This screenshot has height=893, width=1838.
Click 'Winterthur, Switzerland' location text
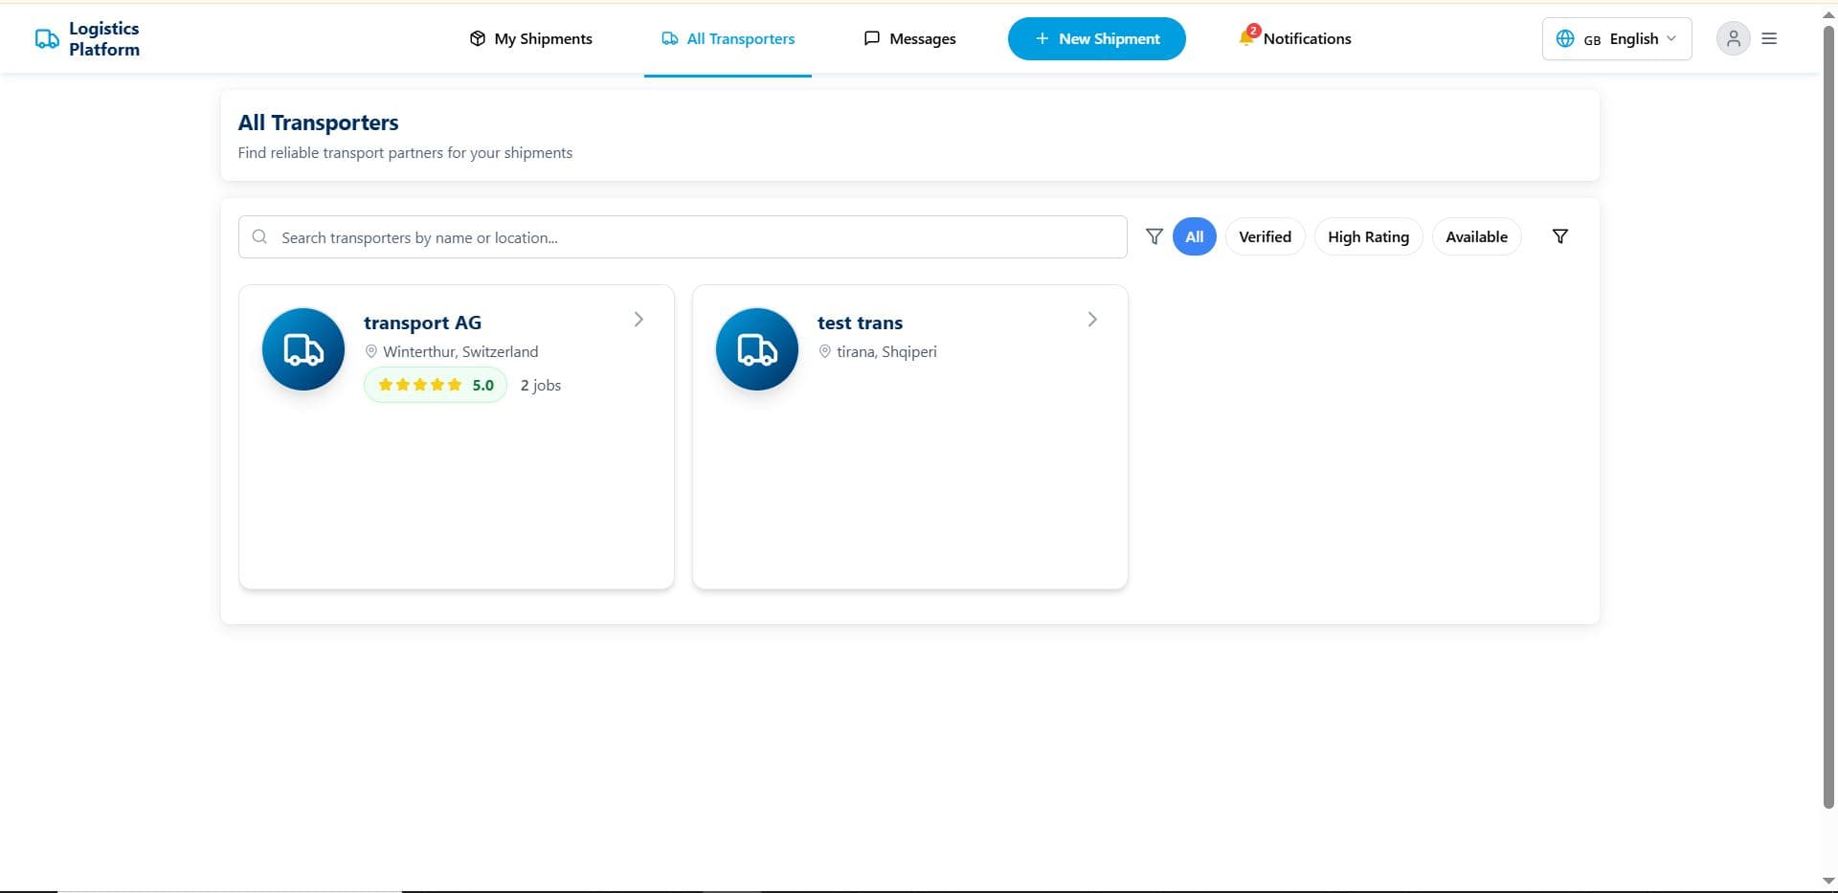tap(460, 351)
